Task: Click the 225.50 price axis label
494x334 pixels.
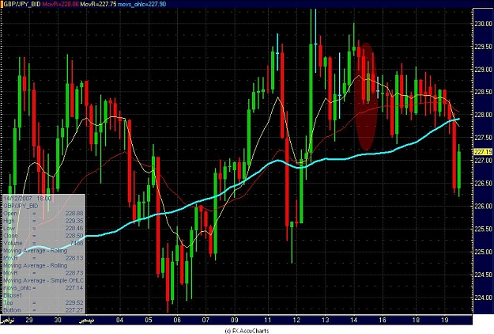Action: [x=483, y=229]
